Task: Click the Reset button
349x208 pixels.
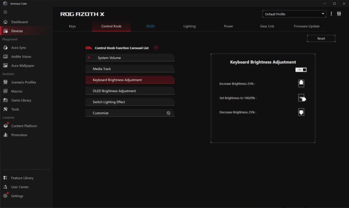Action: pos(321,38)
